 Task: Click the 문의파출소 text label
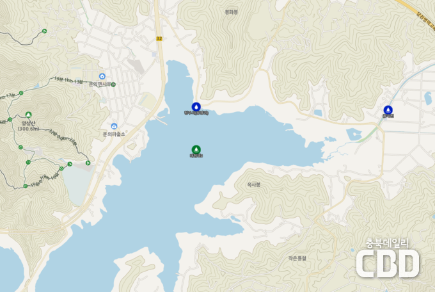tap(114, 134)
